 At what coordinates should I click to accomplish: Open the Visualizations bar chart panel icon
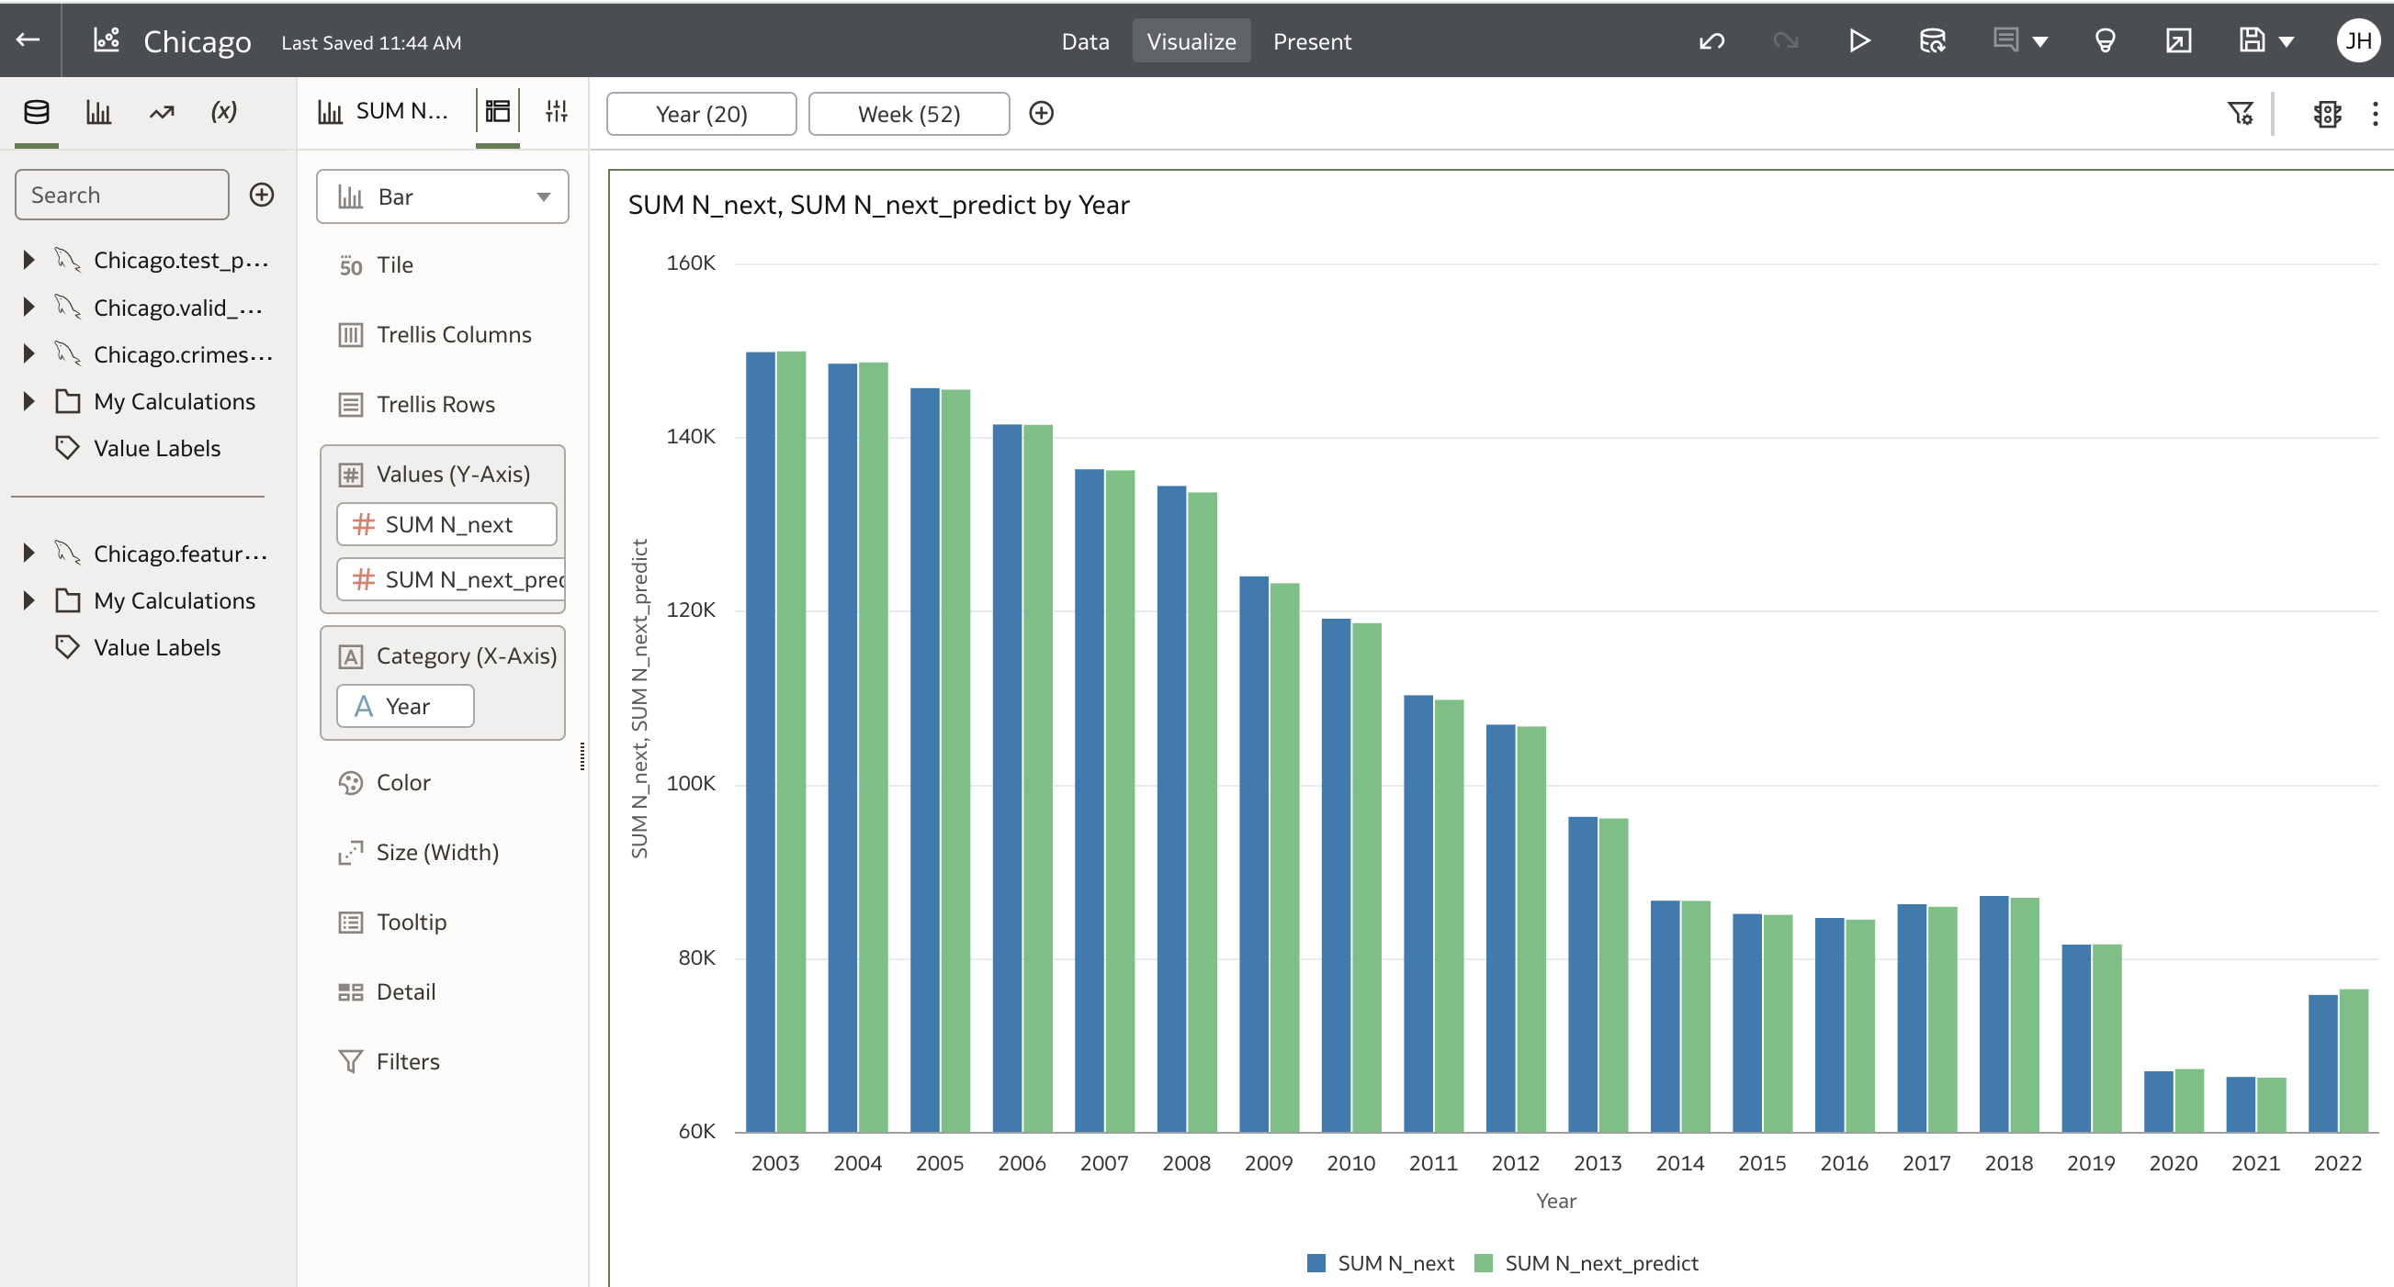tap(98, 112)
